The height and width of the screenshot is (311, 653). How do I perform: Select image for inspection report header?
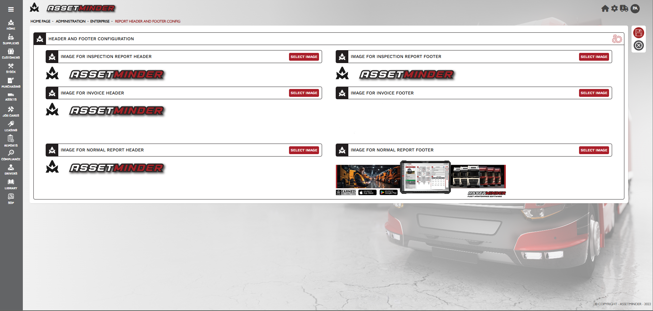click(x=304, y=57)
